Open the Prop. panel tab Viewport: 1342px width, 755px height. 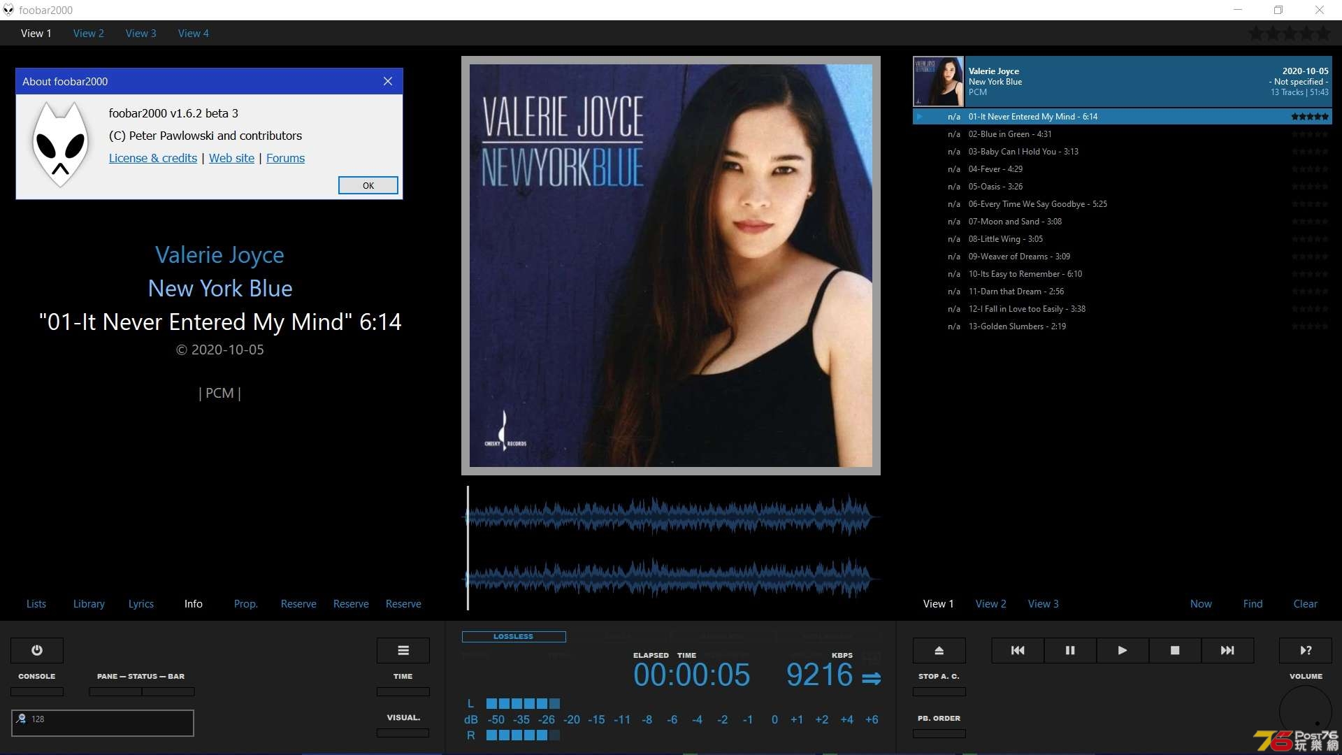click(246, 603)
